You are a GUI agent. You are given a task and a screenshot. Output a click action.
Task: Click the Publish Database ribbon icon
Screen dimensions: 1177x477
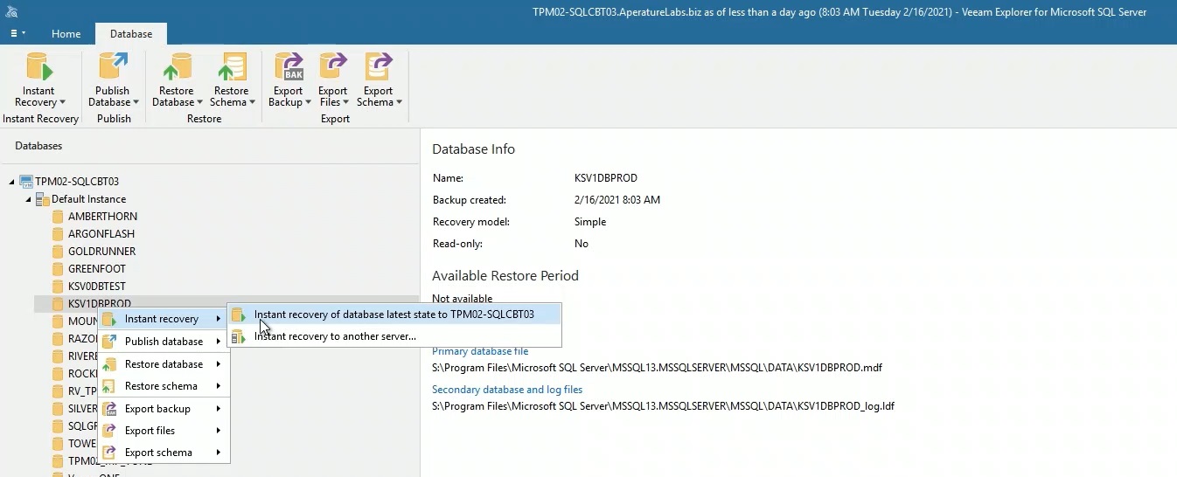pos(113,68)
